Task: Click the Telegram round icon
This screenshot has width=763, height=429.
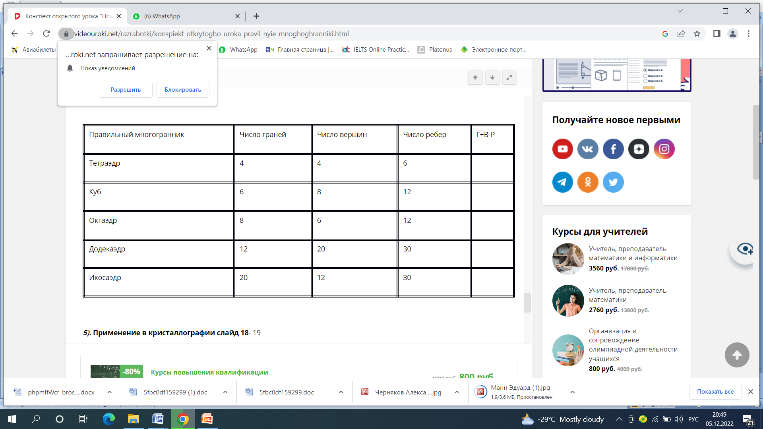Action: point(562,182)
